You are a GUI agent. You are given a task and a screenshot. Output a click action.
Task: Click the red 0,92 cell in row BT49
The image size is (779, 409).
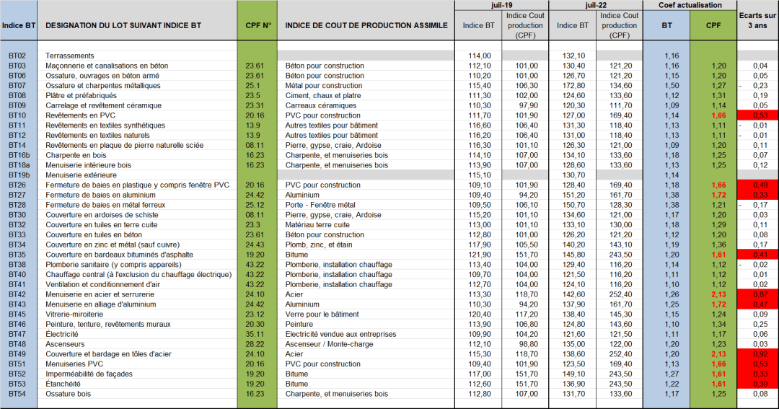pyautogui.click(x=757, y=354)
